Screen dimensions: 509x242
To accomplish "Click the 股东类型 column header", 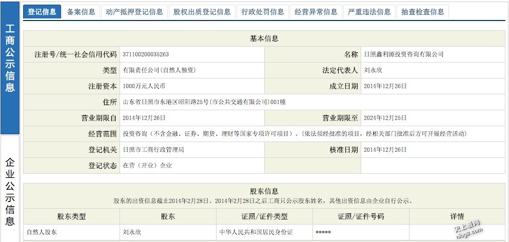I will click(x=71, y=216).
